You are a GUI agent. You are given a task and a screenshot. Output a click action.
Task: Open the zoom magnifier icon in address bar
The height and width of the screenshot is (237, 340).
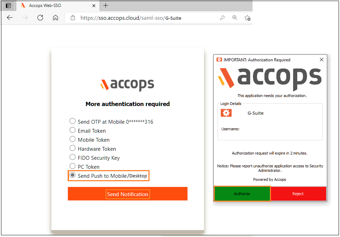235,18
